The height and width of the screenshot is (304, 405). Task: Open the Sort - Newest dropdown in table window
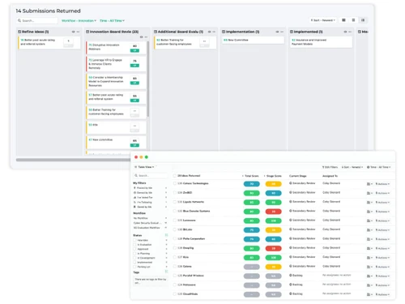point(352,167)
